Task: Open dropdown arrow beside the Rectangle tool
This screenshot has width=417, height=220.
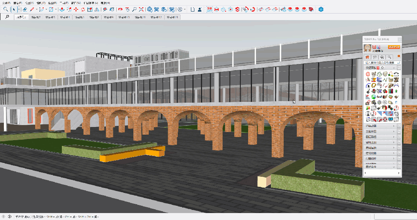Action: point(56,9)
